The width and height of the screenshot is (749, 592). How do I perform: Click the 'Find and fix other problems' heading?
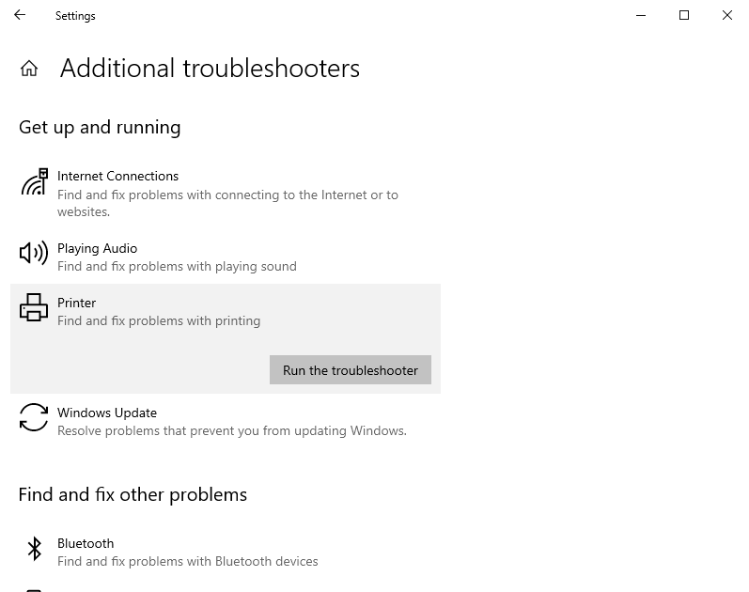click(x=133, y=495)
